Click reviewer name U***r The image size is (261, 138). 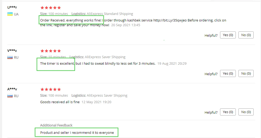12,8
